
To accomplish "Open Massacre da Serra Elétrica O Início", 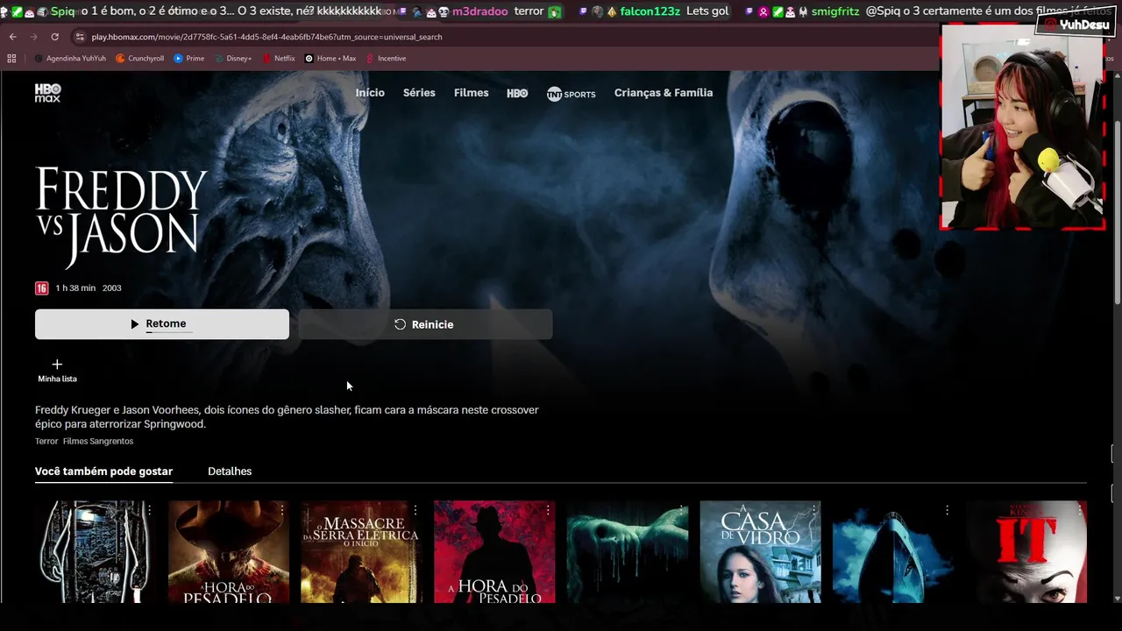I will (x=361, y=552).
